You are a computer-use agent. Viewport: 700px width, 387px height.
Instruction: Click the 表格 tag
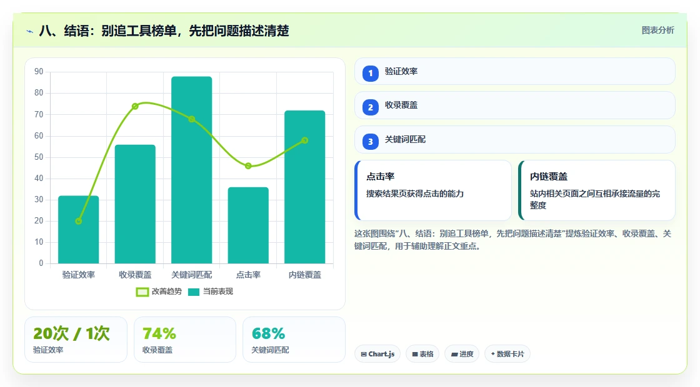click(422, 354)
